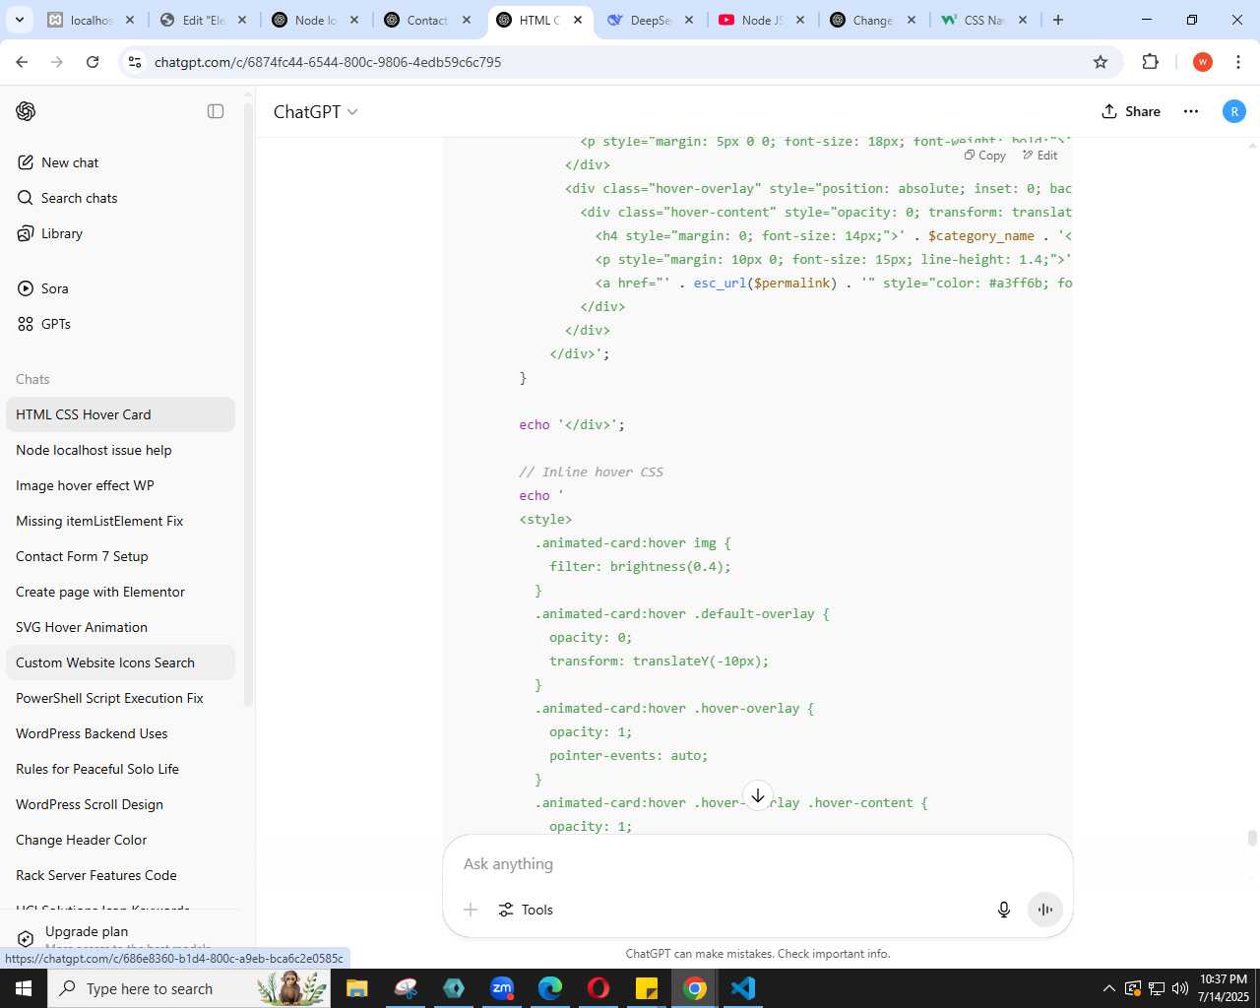Viewport: 1260px width, 1008px height.
Task: Expand the ChatGPT model dropdown
Action: [315, 112]
